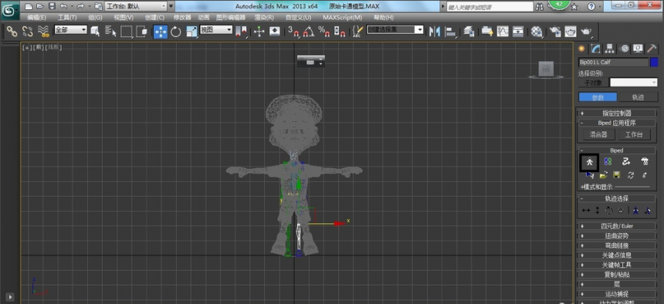Click the 轨迹 trajectories button

pyautogui.click(x=639, y=97)
